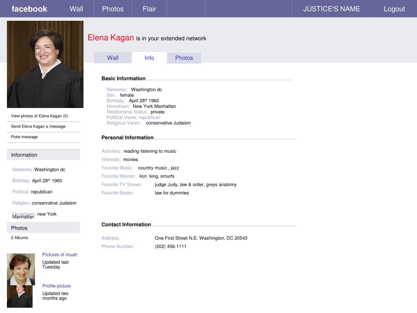This screenshot has height=313, width=417.
Task: Click sidebar Religion value conservative Judaism
Action: point(54,203)
